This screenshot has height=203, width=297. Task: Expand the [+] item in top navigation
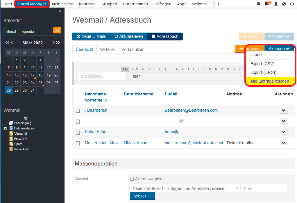216,4
